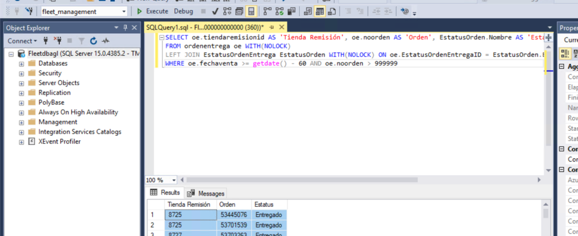The height and width of the screenshot is (236, 578).
Task: Expand Always On High Availability node
Action: click(x=21, y=113)
